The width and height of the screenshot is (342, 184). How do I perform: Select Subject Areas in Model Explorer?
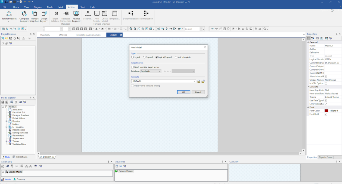18,139
